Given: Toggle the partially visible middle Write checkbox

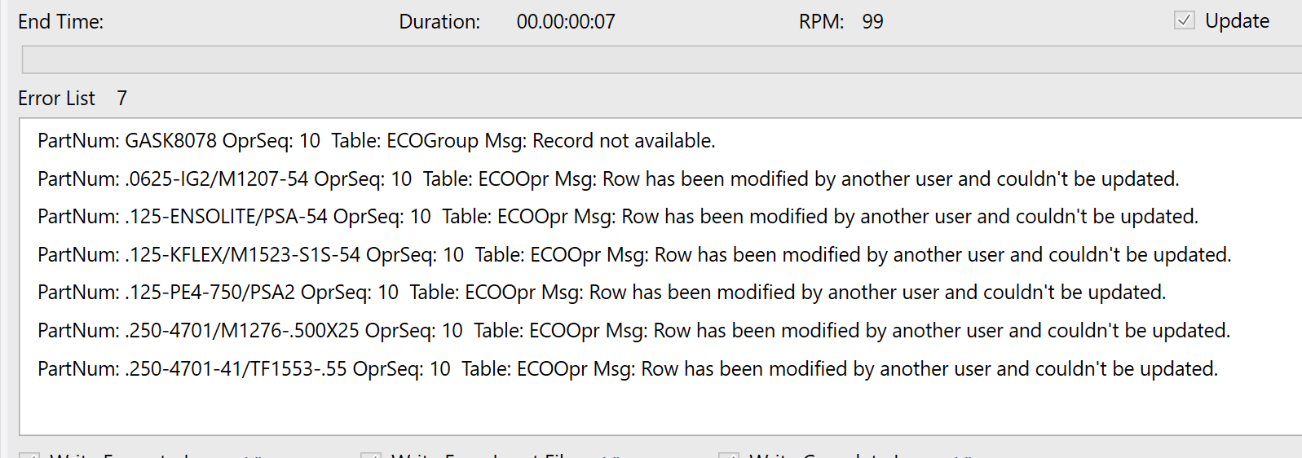Looking at the screenshot, I should [371, 455].
